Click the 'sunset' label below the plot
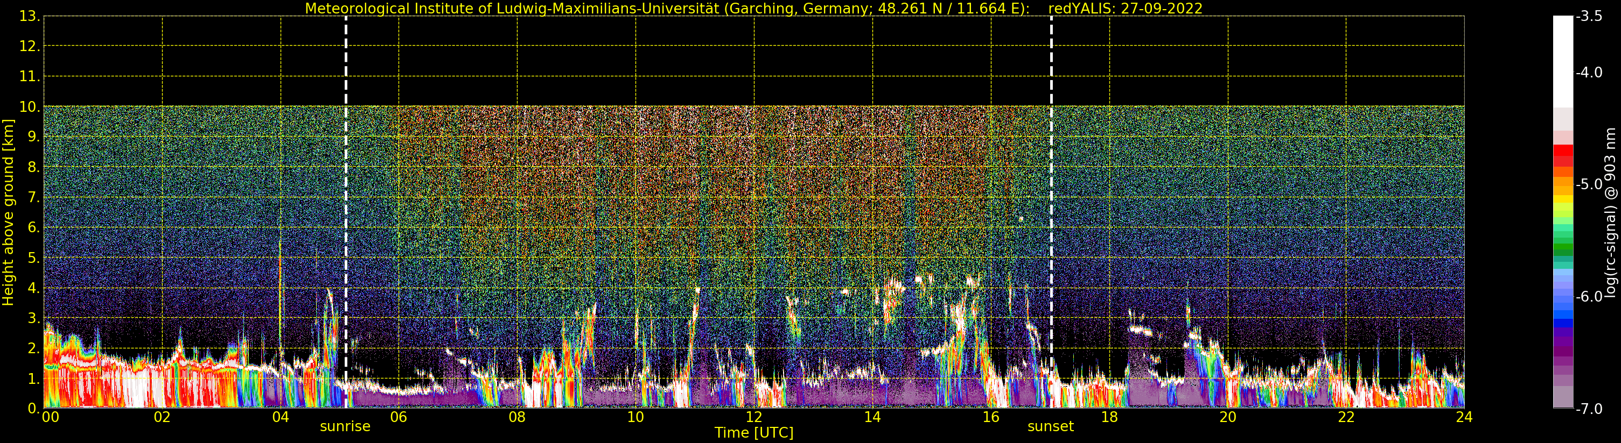This screenshot has height=443, width=1621. 1050,427
